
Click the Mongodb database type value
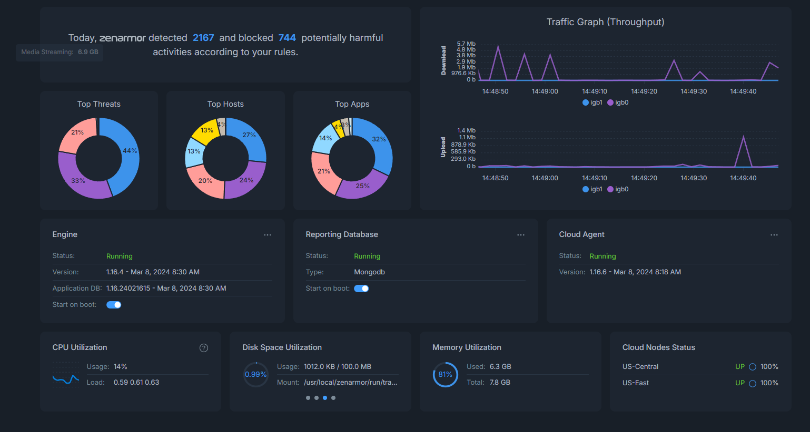370,272
